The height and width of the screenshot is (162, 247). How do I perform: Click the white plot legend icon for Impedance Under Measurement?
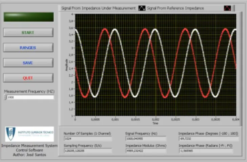142,8
